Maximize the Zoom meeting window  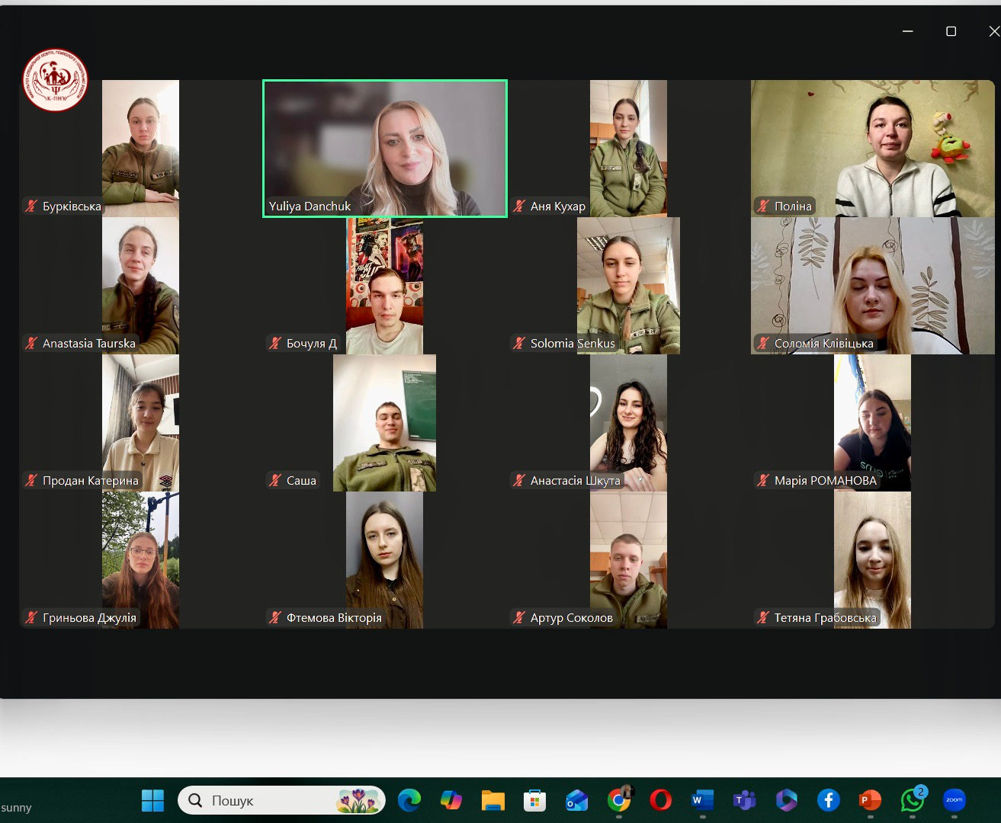(x=951, y=31)
